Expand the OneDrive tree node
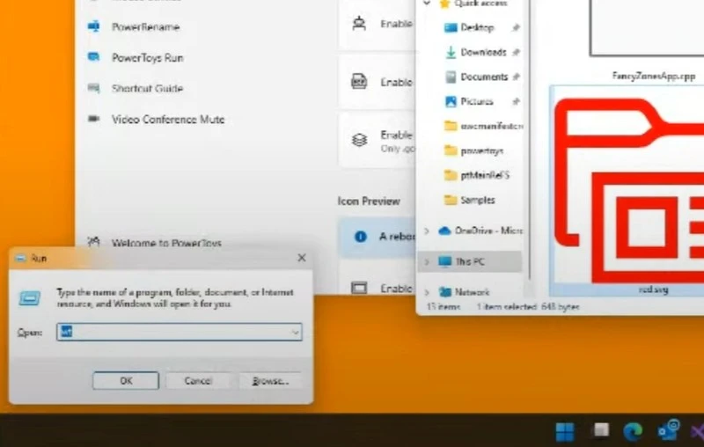 coord(427,231)
